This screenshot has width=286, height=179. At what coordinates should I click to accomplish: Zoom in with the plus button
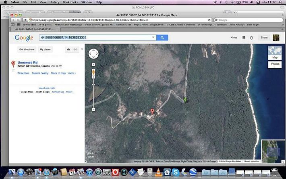pos(93,65)
